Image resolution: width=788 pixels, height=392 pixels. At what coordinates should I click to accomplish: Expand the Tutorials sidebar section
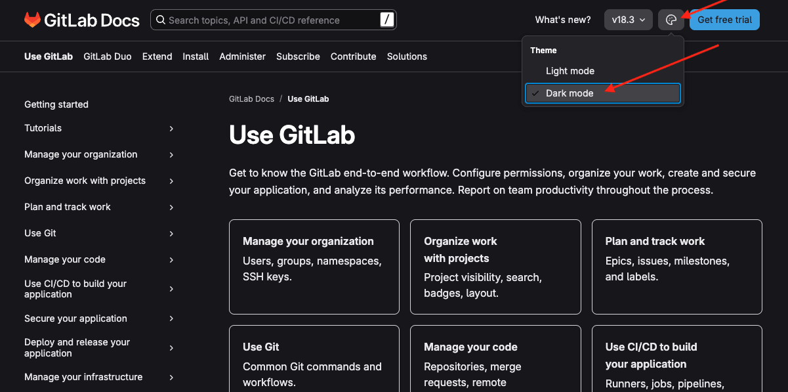[x=171, y=128]
